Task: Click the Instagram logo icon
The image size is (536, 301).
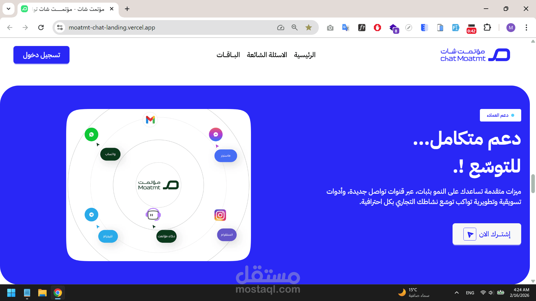Action: [x=220, y=215]
